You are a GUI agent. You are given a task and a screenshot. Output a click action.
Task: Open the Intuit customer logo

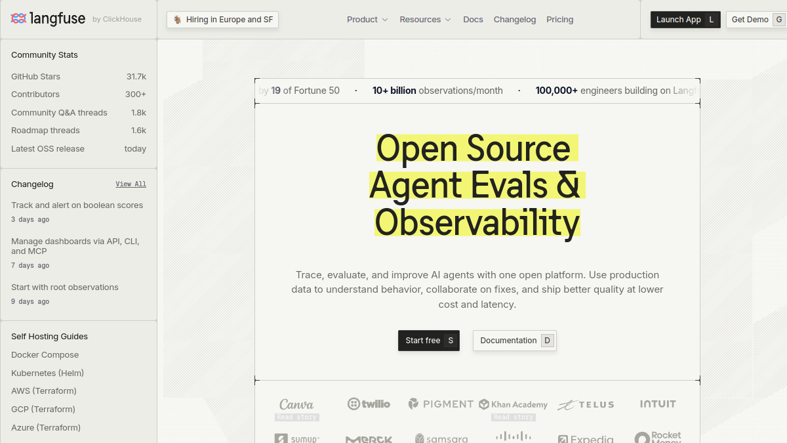point(658,404)
